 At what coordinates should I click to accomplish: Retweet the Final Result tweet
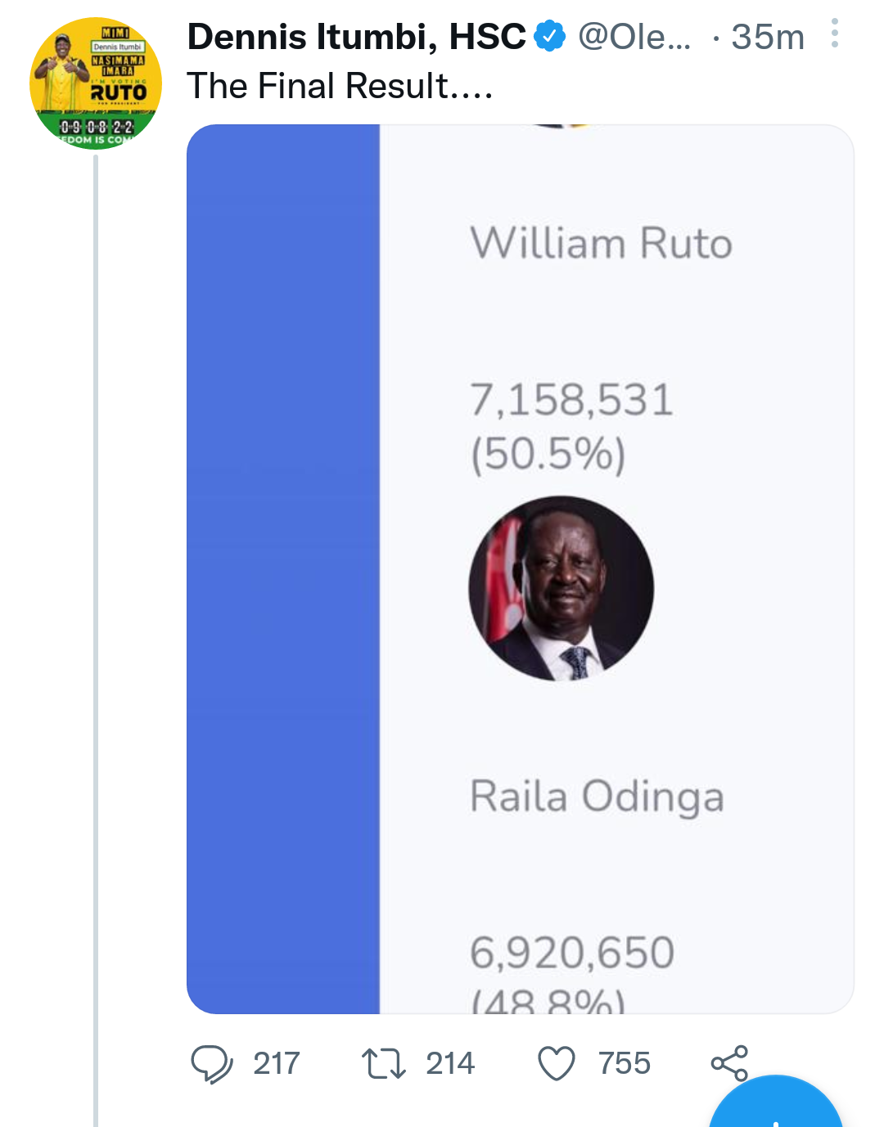coord(383,1063)
